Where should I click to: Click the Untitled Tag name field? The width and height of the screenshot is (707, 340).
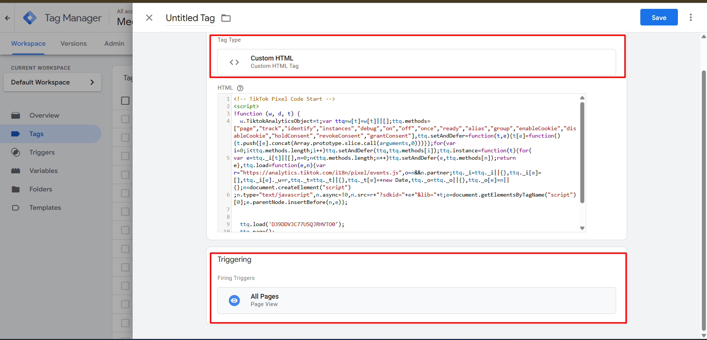[x=190, y=18]
